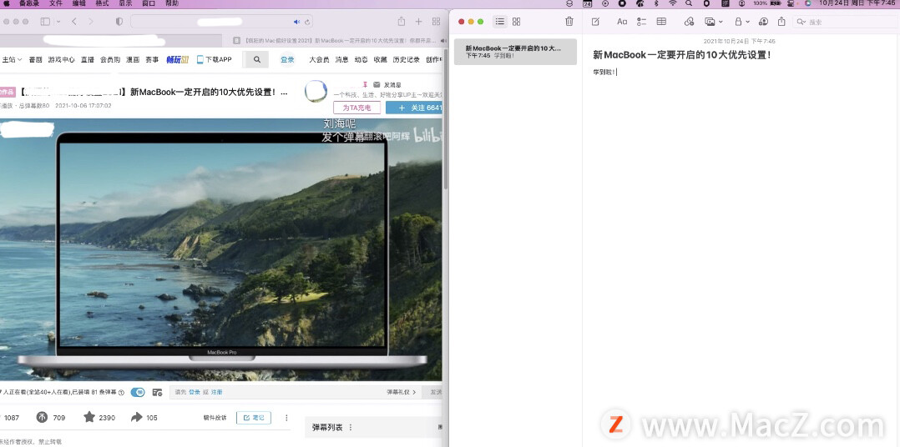Switch Notes to gallery view
900x447 pixels.
(516, 22)
